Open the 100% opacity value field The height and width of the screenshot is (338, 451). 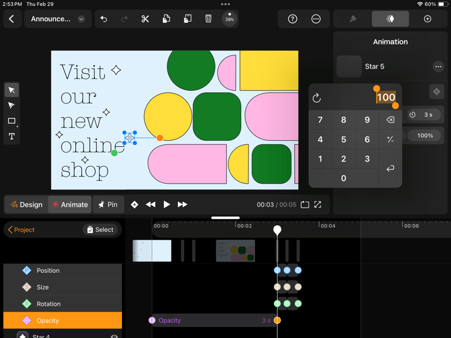pyautogui.click(x=425, y=136)
